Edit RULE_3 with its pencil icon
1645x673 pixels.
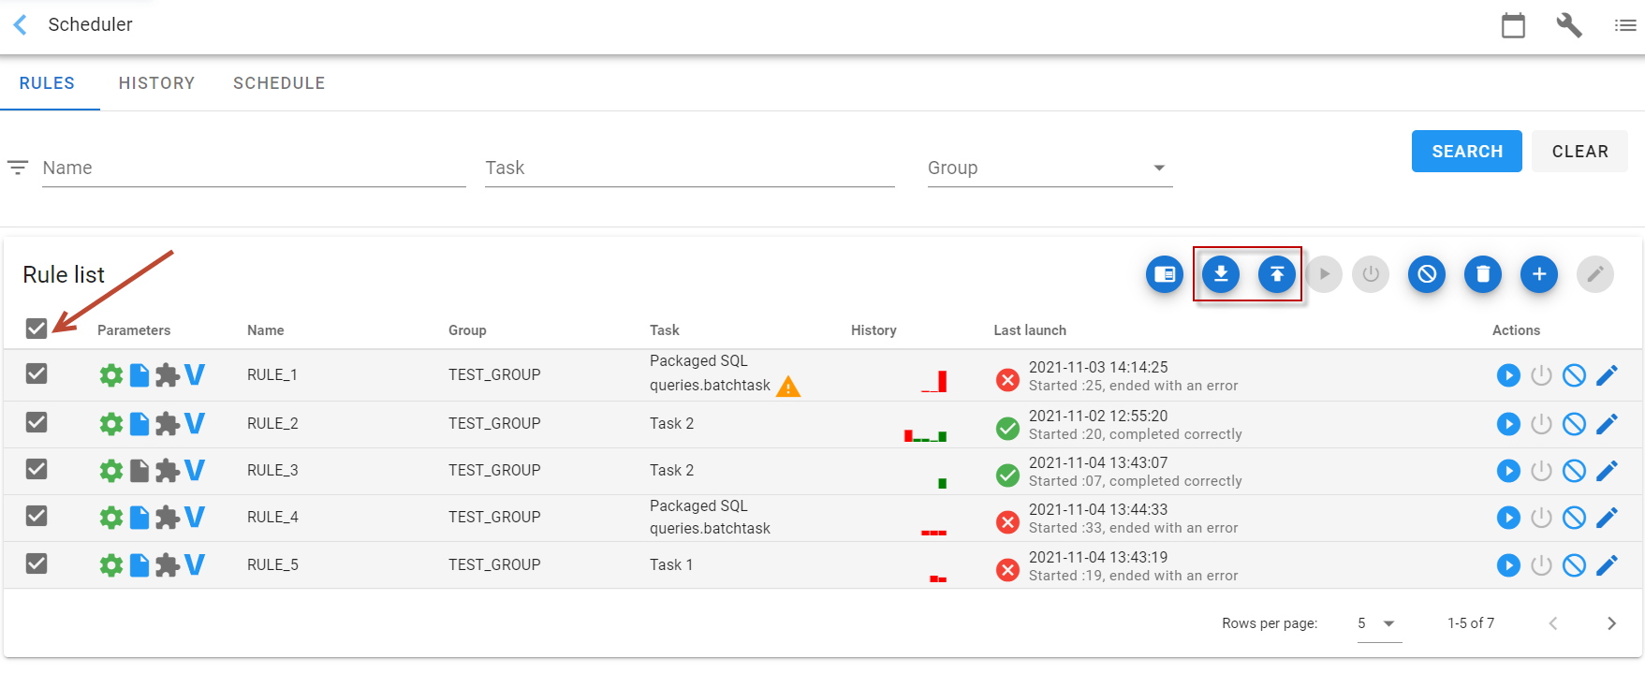pos(1607,471)
